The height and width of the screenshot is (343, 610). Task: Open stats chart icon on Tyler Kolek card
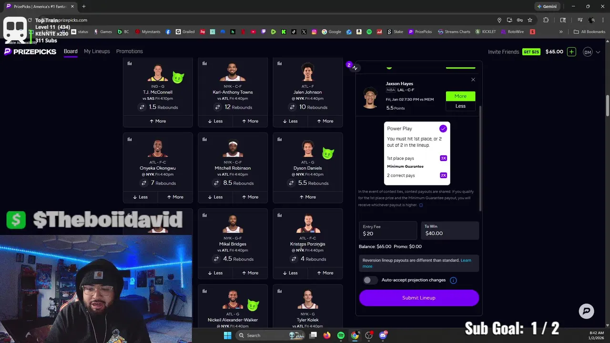[x=279, y=291]
